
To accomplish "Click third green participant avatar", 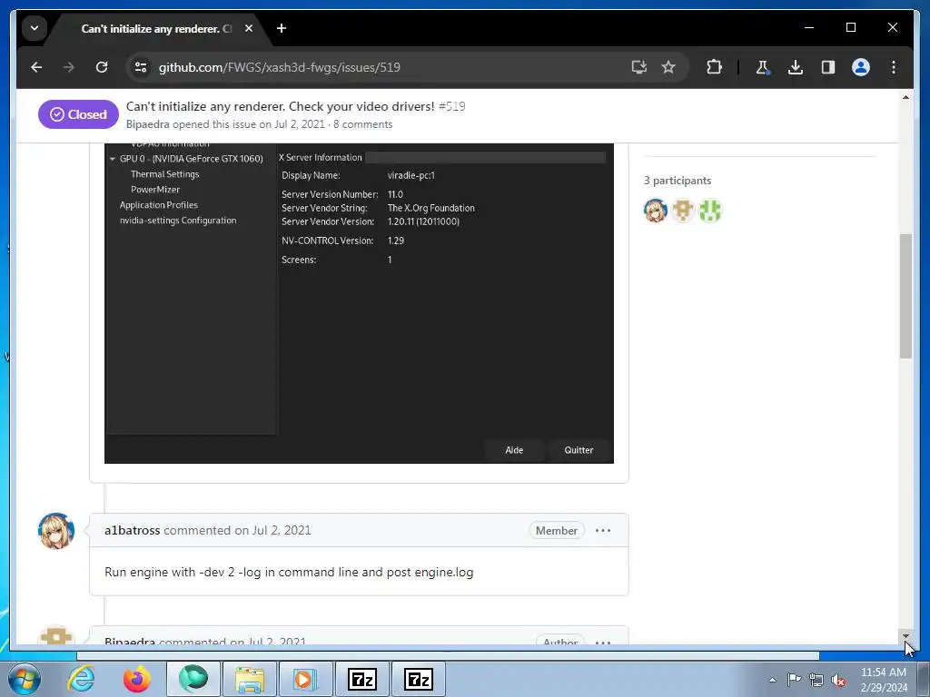I will point(710,211).
